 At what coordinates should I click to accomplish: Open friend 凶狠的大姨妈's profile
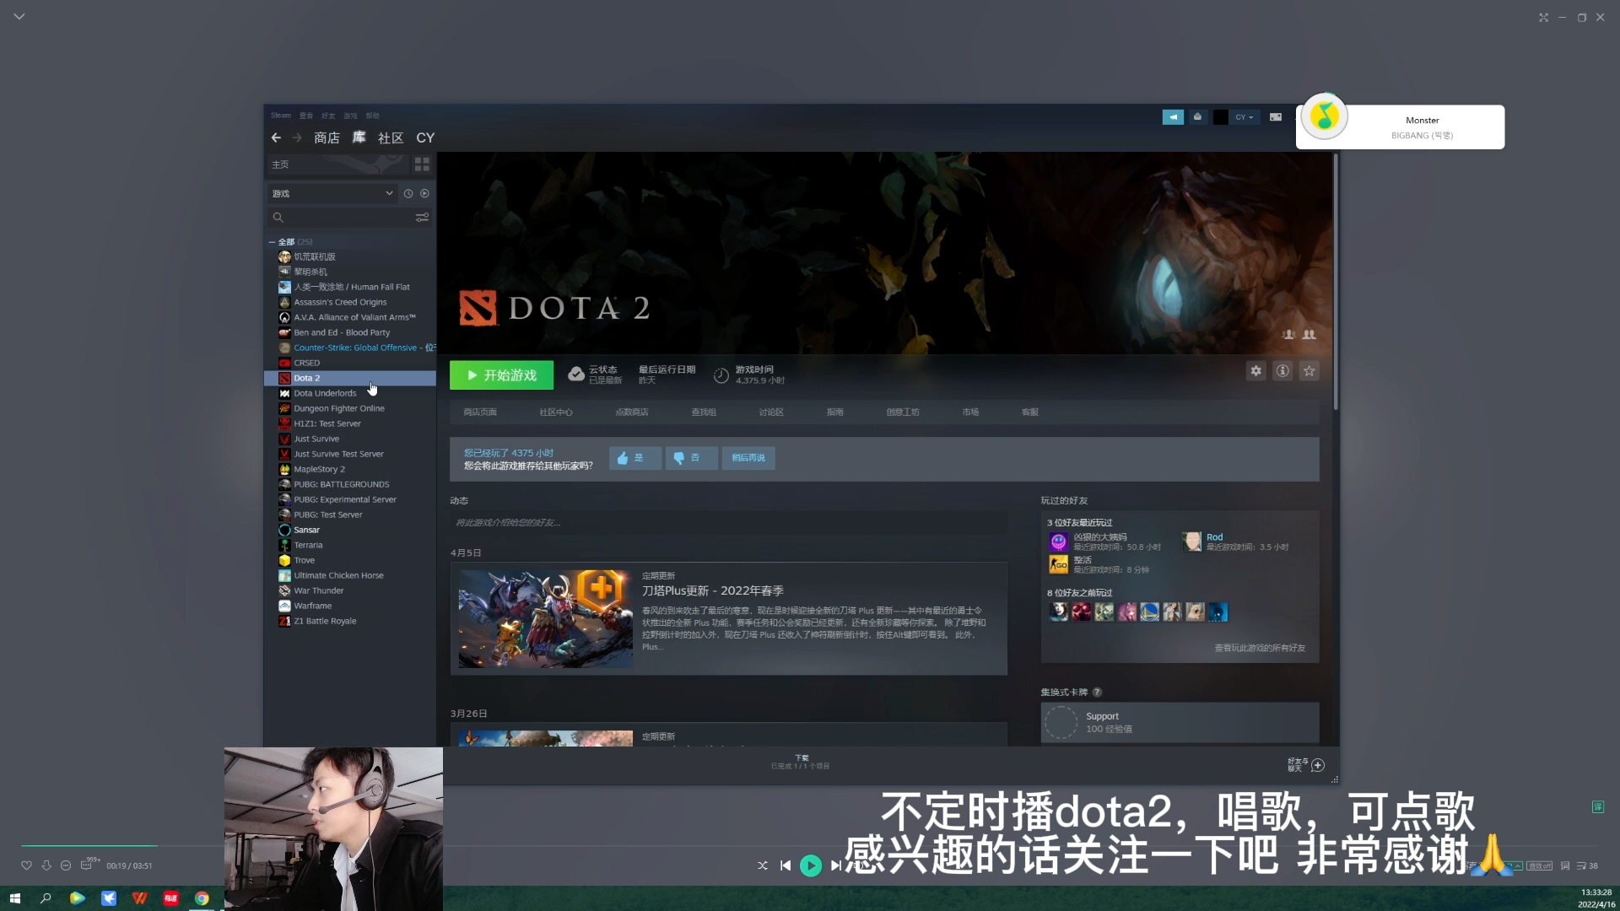click(1099, 537)
